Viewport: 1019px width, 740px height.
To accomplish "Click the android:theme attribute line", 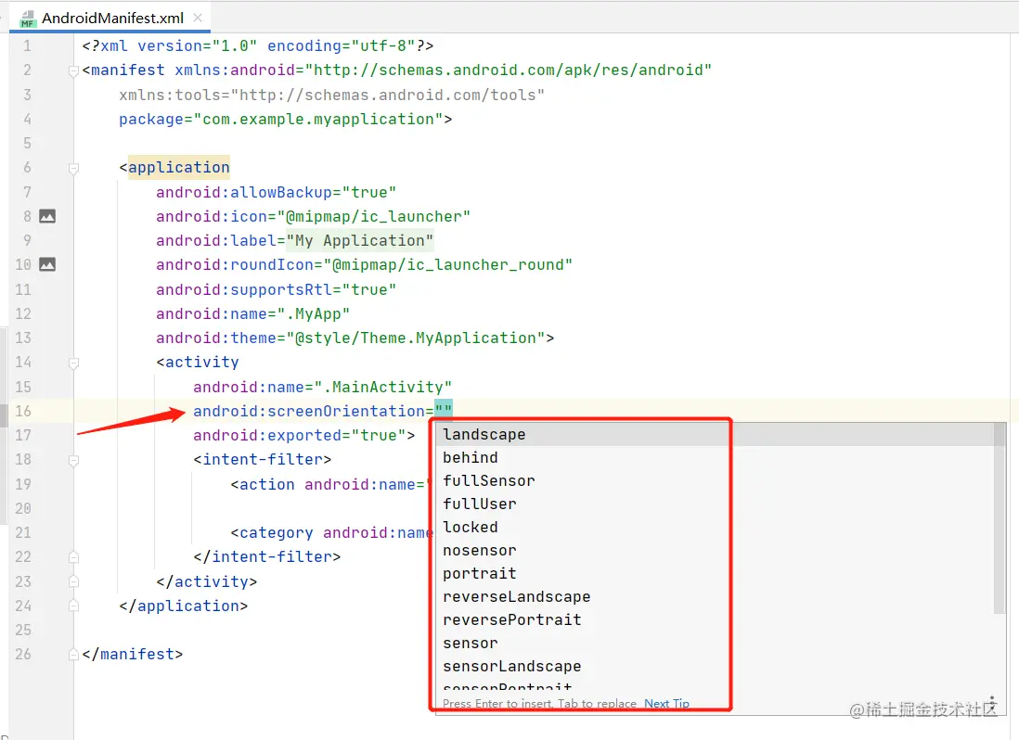I will point(355,338).
